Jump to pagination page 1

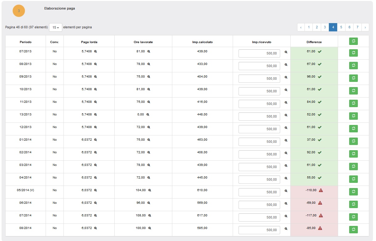[309, 27]
